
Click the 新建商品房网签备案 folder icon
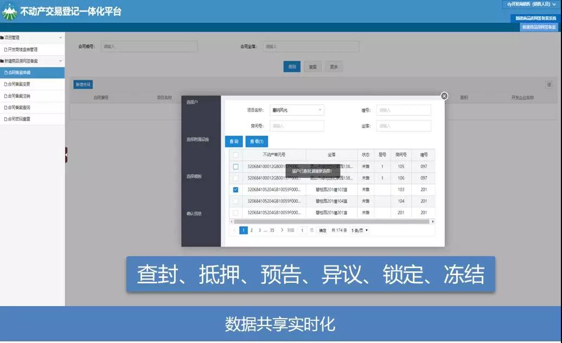pyautogui.click(x=2, y=61)
